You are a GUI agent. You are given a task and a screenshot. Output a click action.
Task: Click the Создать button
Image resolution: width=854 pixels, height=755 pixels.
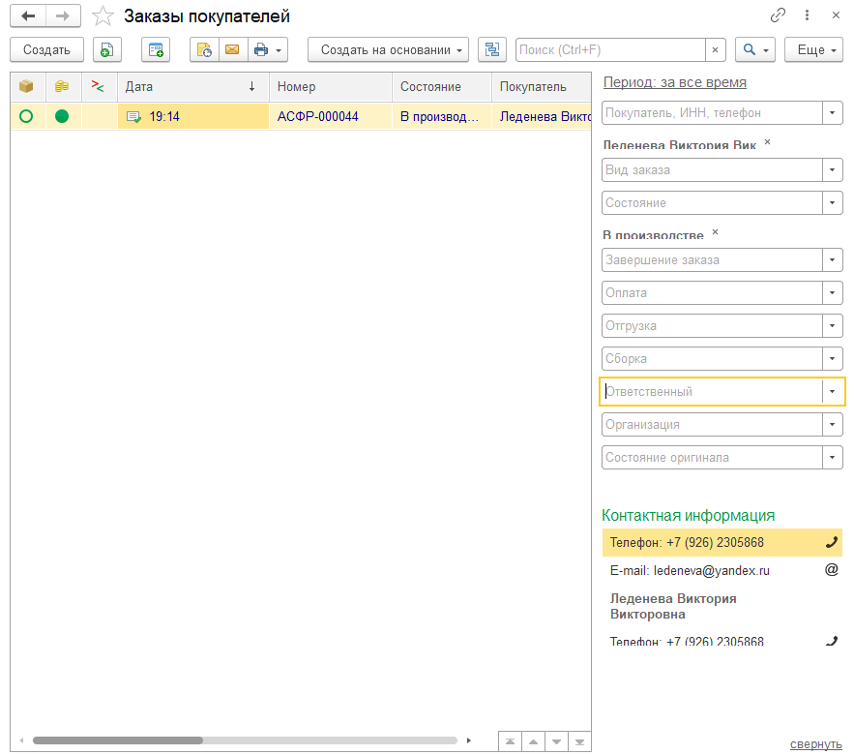[x=46, y=50]
